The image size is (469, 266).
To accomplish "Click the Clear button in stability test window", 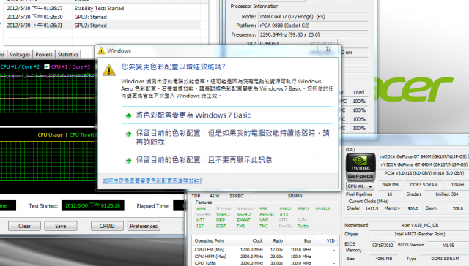I will 24,226.
